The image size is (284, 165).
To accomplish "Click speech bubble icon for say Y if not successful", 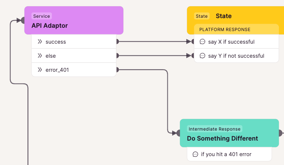I will (x=202, y=55).
